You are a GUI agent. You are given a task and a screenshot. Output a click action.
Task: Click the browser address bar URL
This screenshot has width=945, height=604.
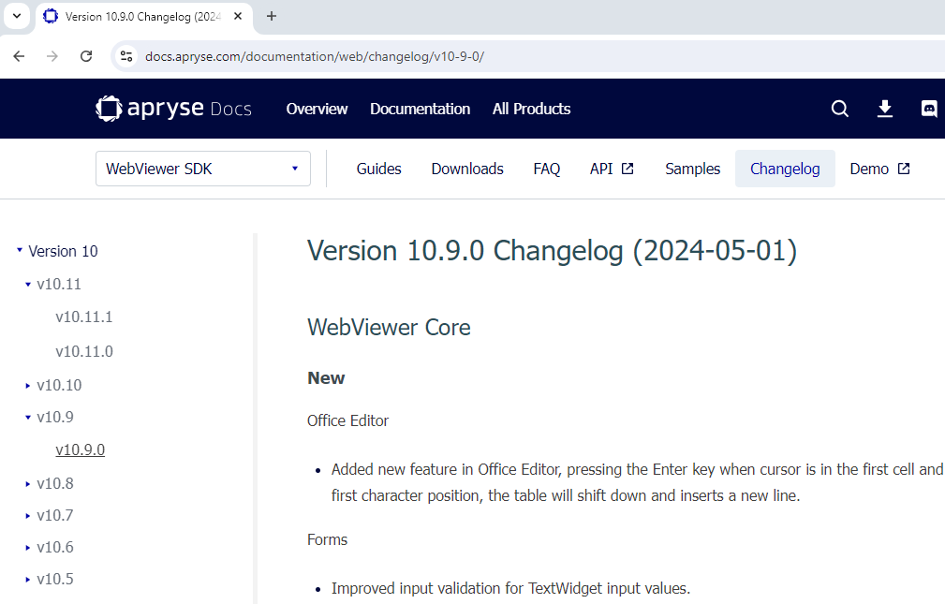(x=315, y=56)
